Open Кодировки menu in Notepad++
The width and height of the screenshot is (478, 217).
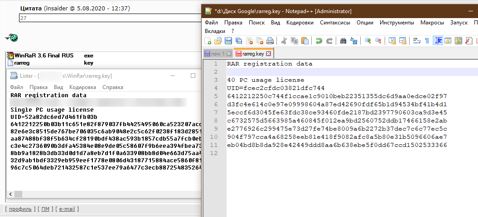tap(300, 23)
